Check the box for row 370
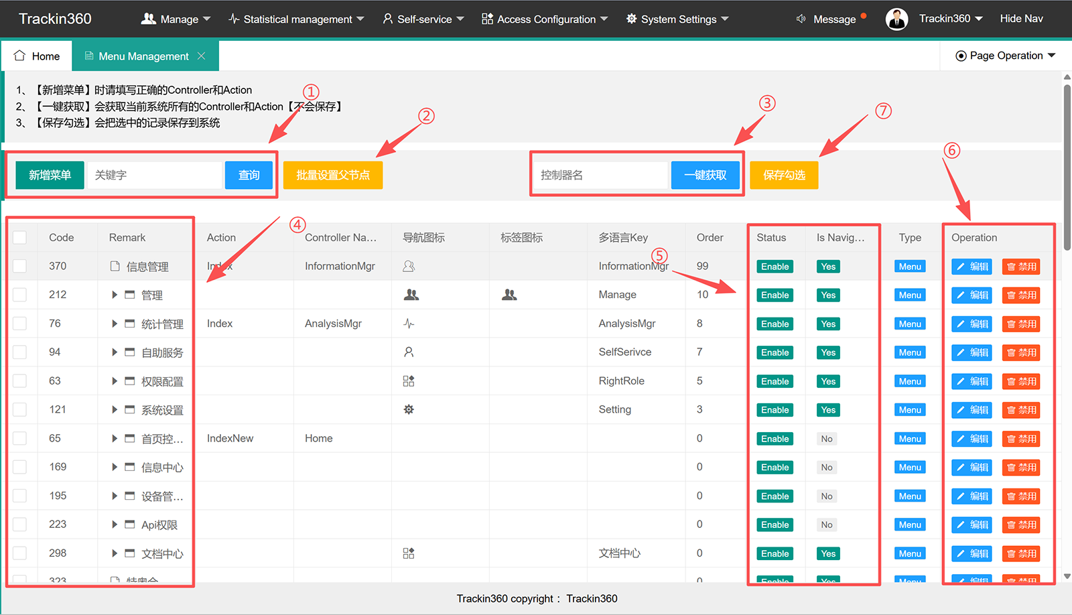 click(x=20, y=266)
